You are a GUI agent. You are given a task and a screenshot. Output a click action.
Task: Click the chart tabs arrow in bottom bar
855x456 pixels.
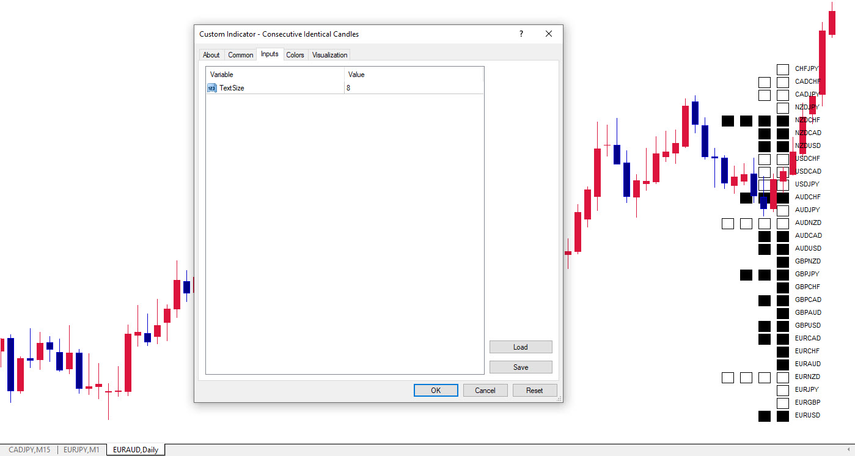848,450
